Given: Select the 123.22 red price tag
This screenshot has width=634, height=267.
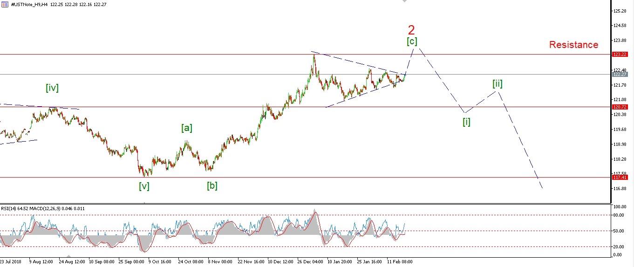Looking at the screenshot, I should 620,55.
